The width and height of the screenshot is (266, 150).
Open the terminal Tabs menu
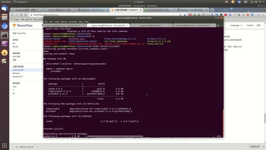80,22
